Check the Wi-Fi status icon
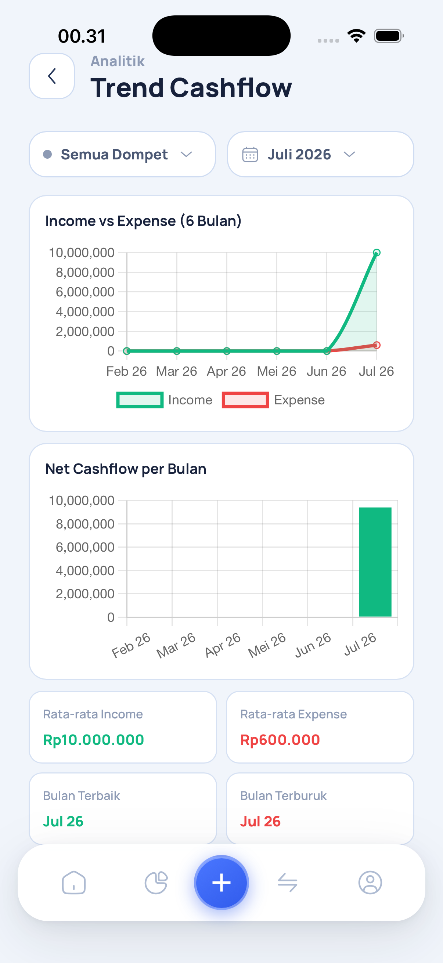Screen dimensions: 443x963 [356, 36]
